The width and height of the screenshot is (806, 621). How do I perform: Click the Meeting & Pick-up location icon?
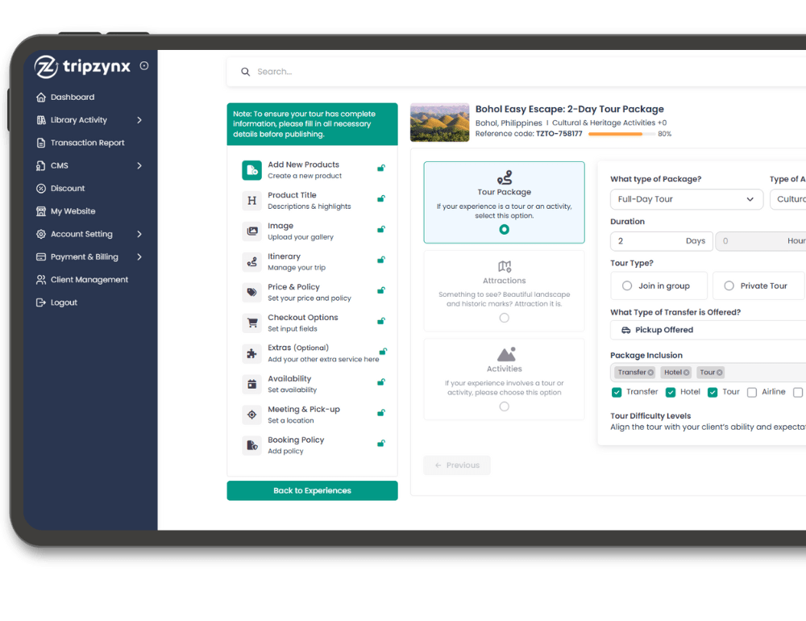251,415
